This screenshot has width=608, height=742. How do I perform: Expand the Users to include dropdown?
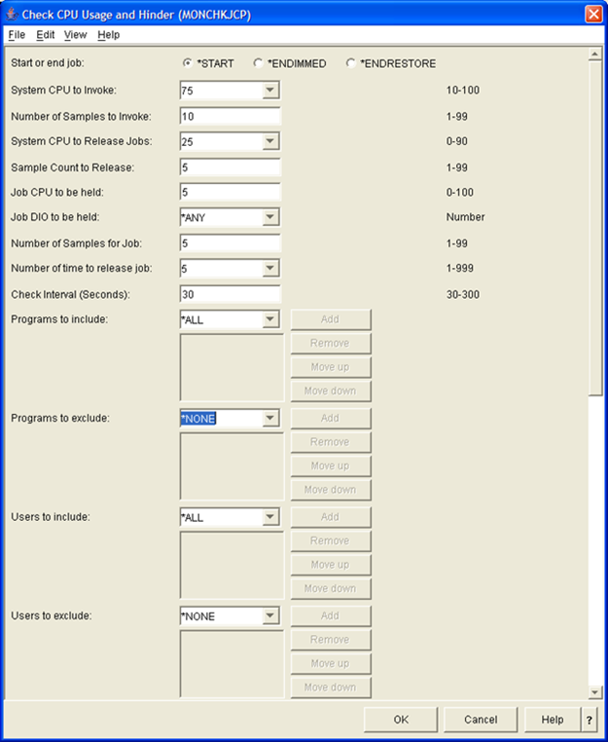[270, 517]
